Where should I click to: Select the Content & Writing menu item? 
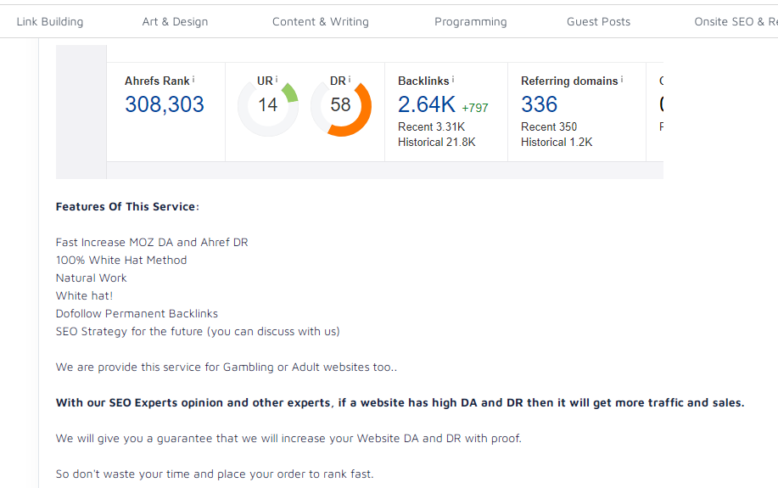(321, 22)
